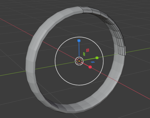The width and height of the screenshot is (150, 118).
Task: Select the red plane square of the gizmo
Action: [87, 50]
